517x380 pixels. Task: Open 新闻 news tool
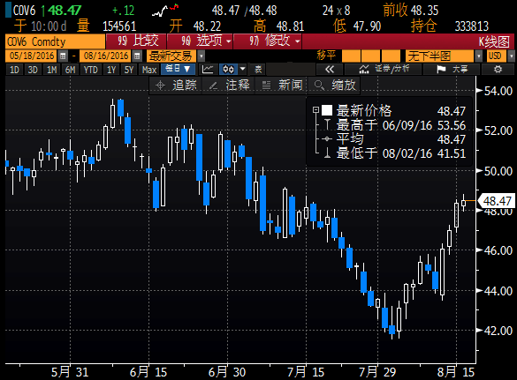click(x=282, y=86)
